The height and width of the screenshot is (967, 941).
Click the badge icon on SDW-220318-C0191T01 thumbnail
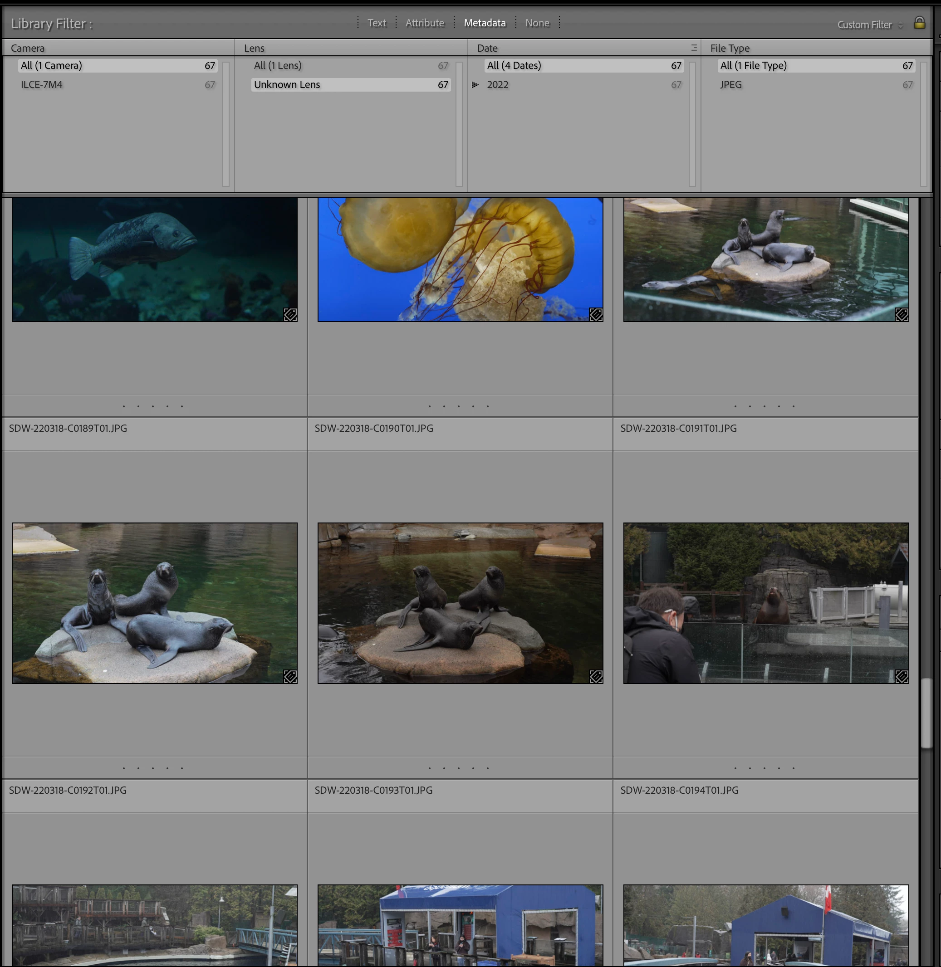[x=902, y=676]
